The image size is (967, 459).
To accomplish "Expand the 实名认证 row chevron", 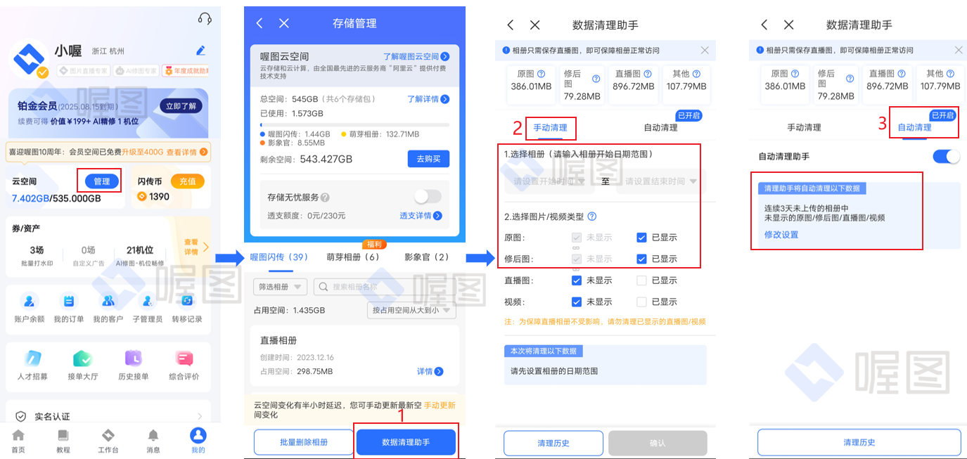I will (x=200, y=416).
